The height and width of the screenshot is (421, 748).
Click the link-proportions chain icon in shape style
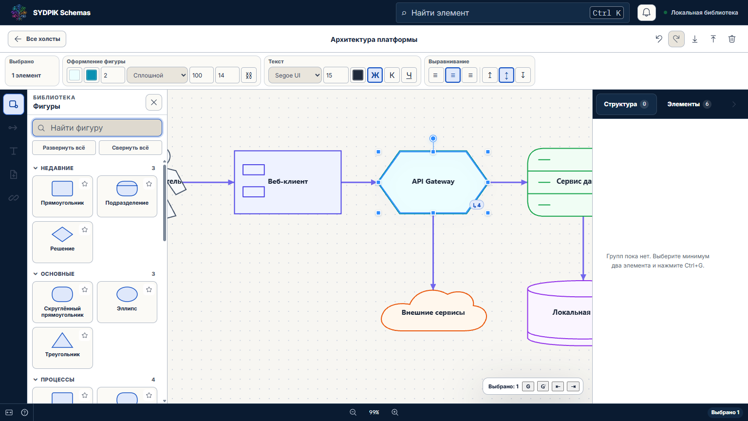[x=249, y=76]
